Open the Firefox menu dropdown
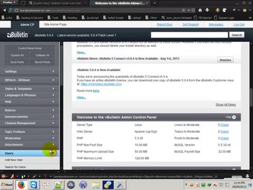Viewport: 253px width, 190px height. point(9,3)
